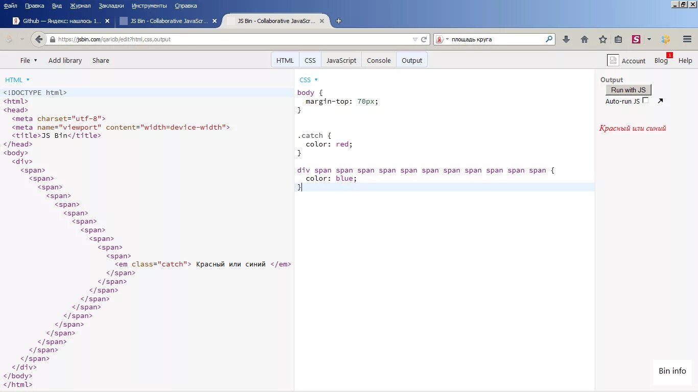Click the em class="catch" line in HTML
This screenshot has width=698, height=392.
click(203, 264)
